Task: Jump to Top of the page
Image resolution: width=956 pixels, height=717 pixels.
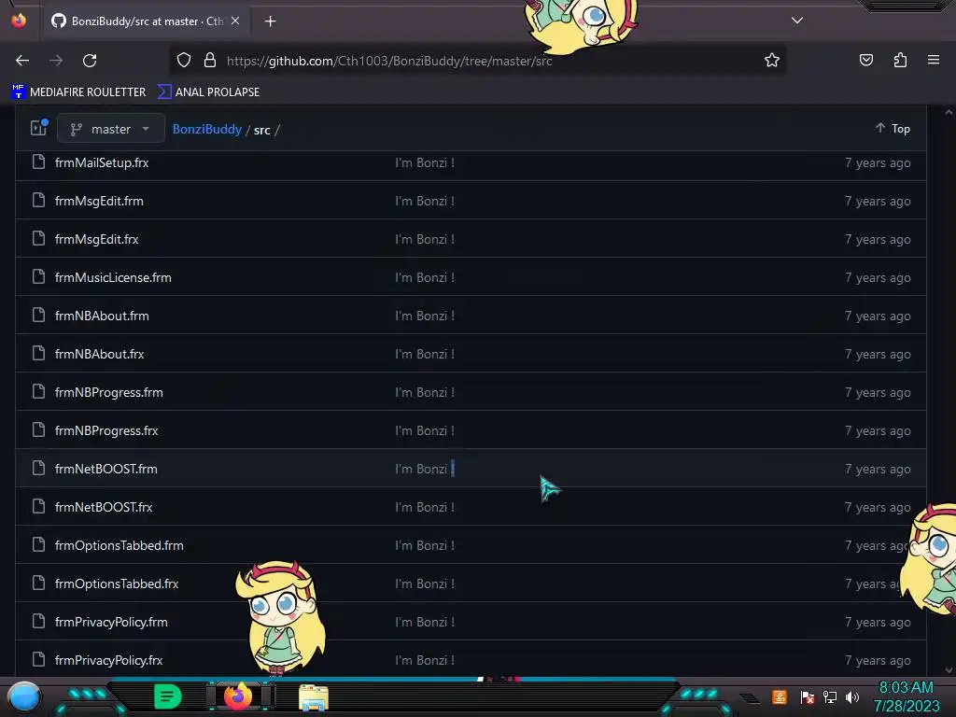Action: point(893,129)
